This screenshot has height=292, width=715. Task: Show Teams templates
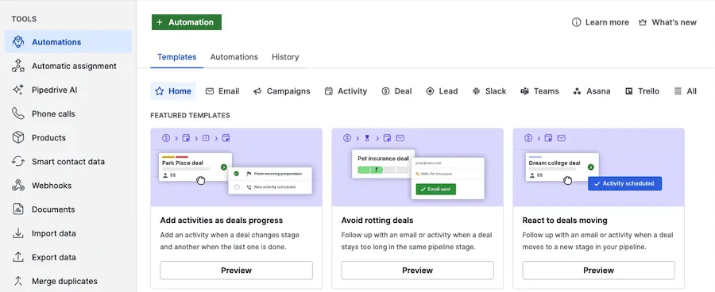(x=540, y=91)
